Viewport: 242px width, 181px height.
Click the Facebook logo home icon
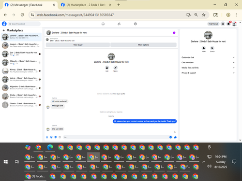coord(4,24)
